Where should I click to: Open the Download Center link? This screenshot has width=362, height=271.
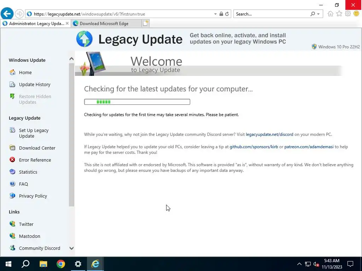(x=37, y=148)
